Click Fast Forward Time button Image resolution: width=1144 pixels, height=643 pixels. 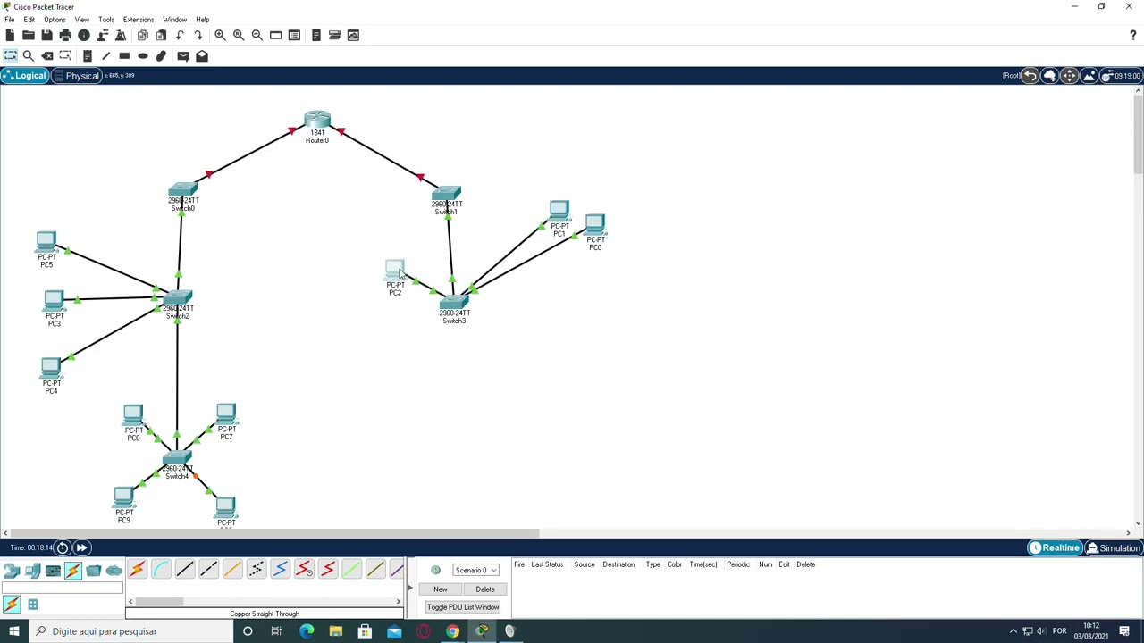coord(81,547)
